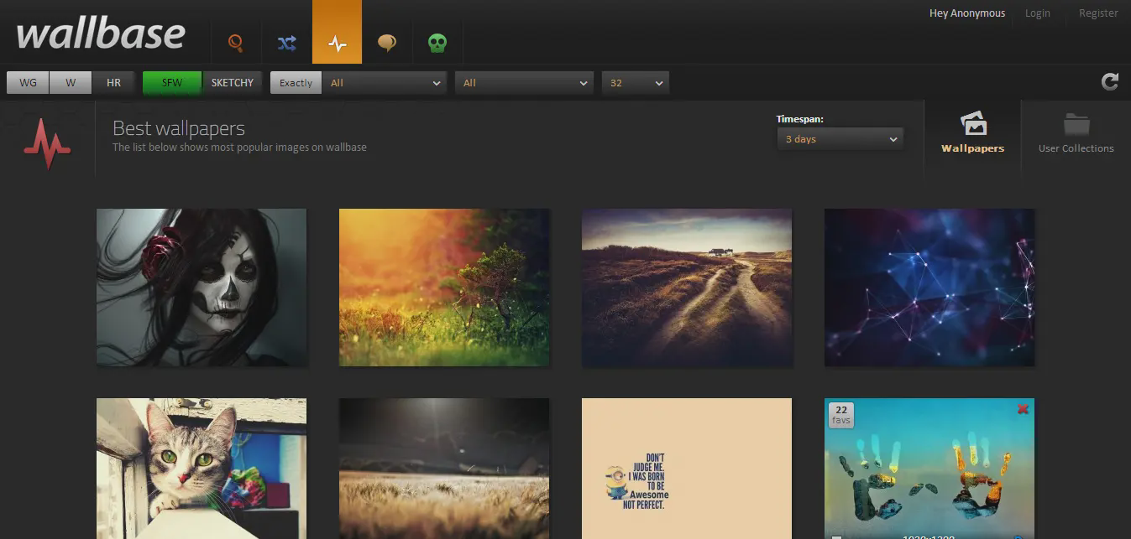This screenshot has height=539, width=1131.
Task: Open the random shuffle wallpapers icon
Action: [x=286, y=43]
